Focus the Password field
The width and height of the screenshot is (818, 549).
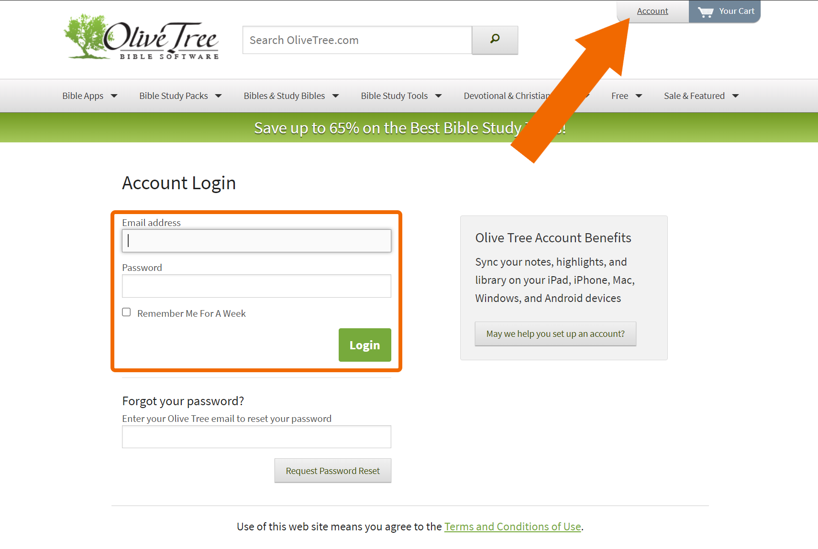pyautogui.click(x=256, y=286)
